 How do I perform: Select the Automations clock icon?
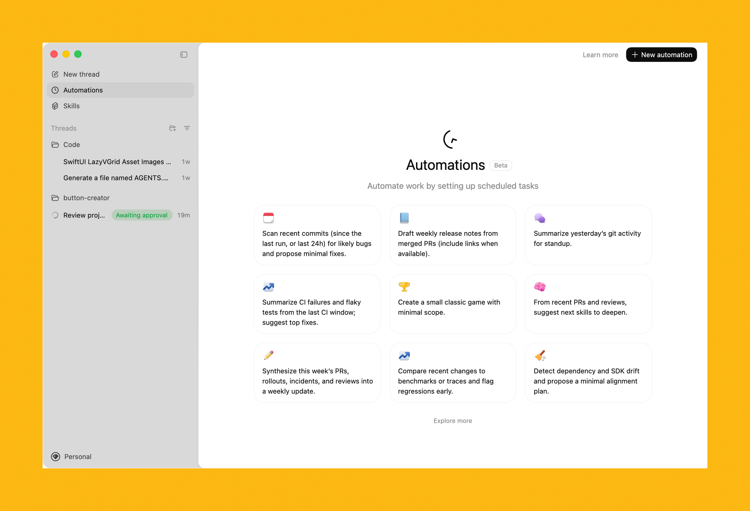coord(55,90)
